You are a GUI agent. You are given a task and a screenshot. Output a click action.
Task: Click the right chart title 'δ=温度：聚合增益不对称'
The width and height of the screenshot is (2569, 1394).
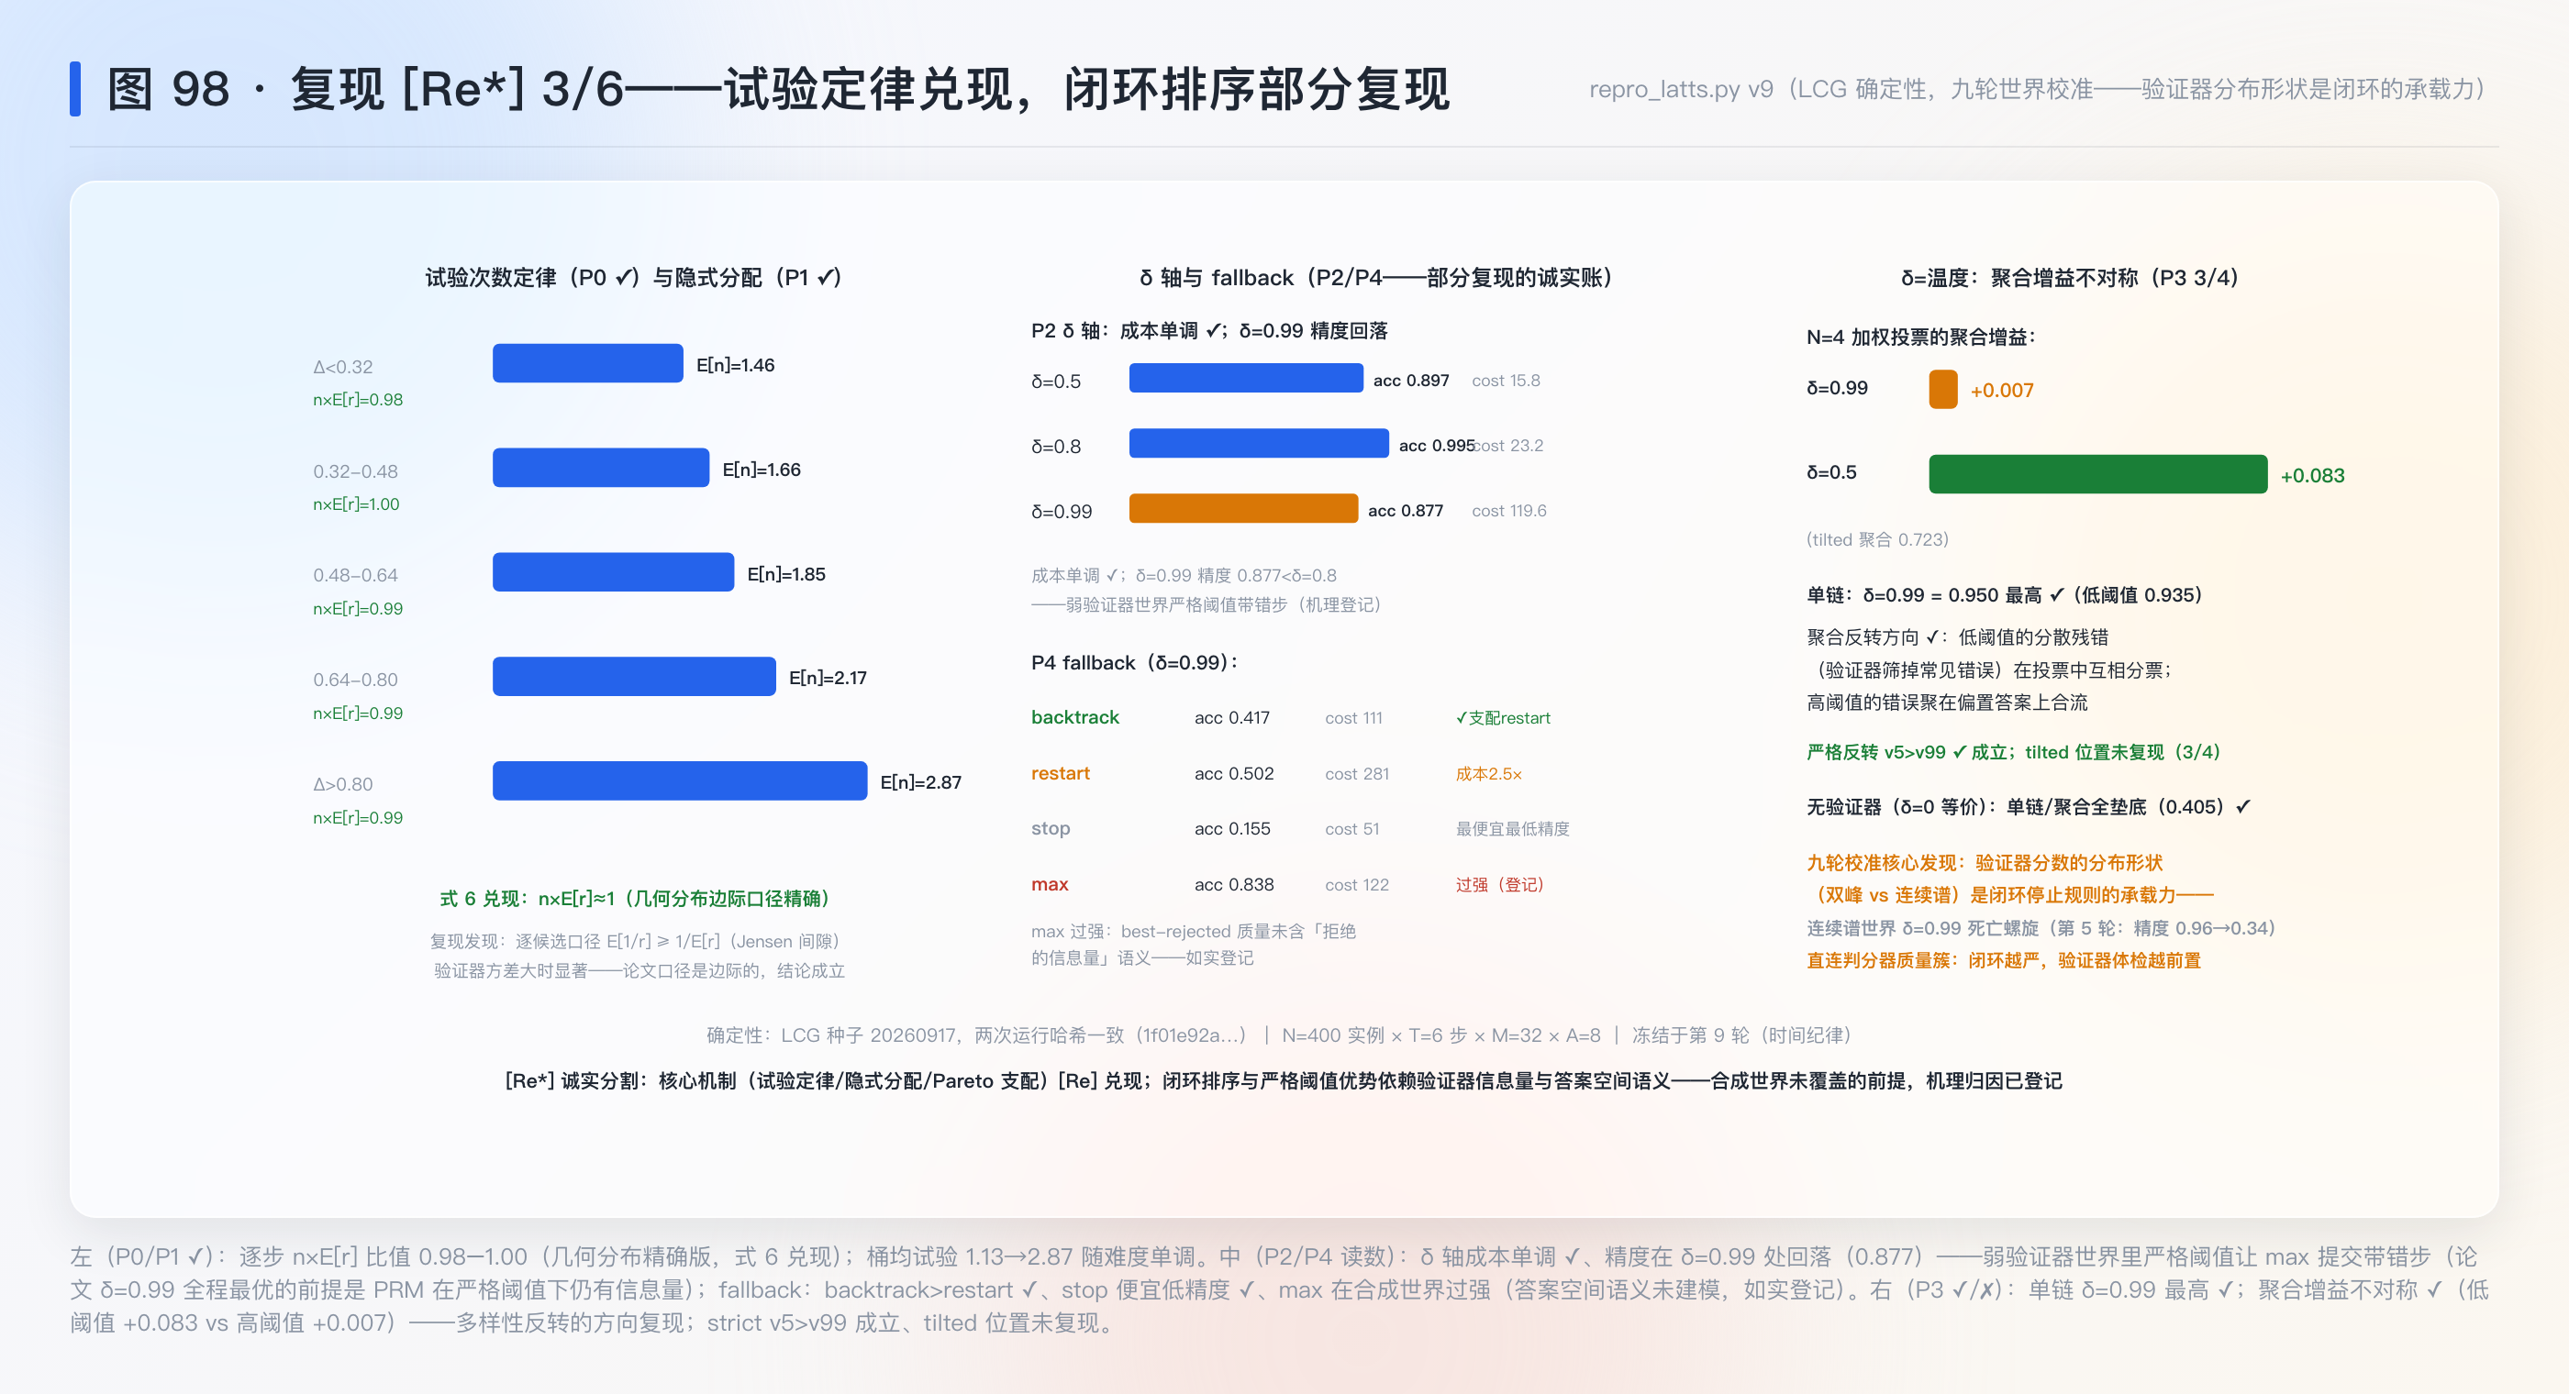2019,278
